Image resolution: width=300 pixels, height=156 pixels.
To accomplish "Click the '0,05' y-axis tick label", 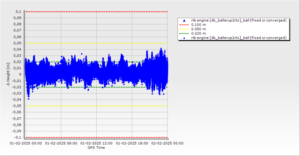I will pyautogui.click(x=17, y=43).
